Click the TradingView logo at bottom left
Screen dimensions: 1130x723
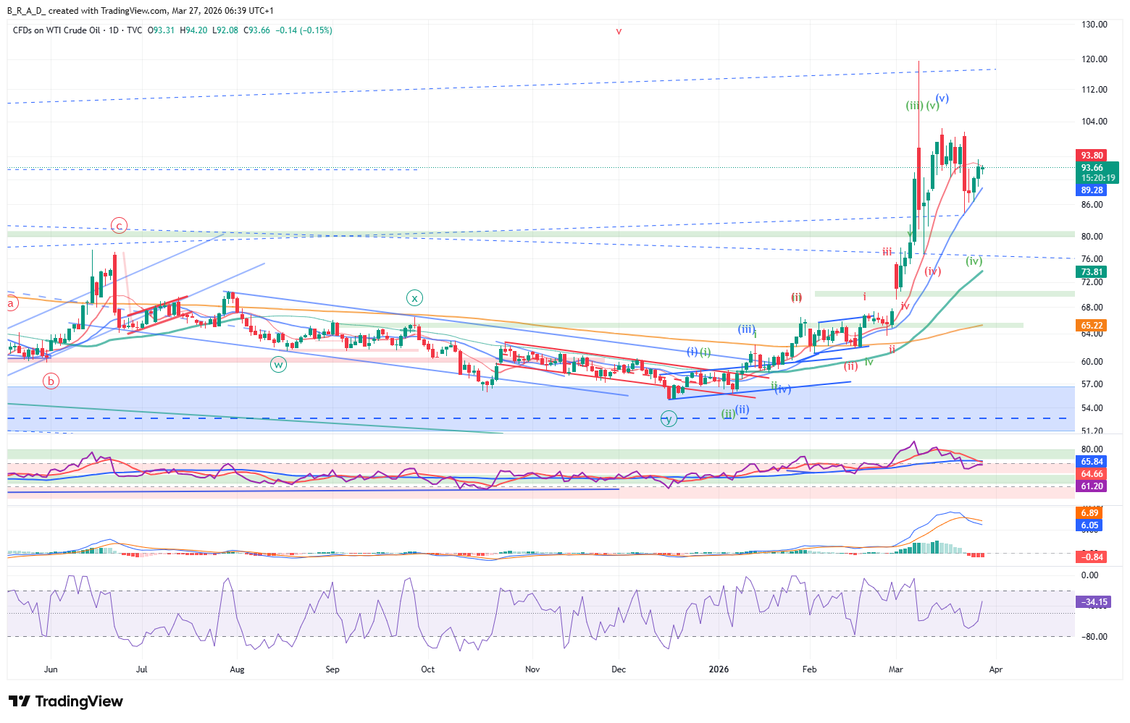tap(66, 701)
